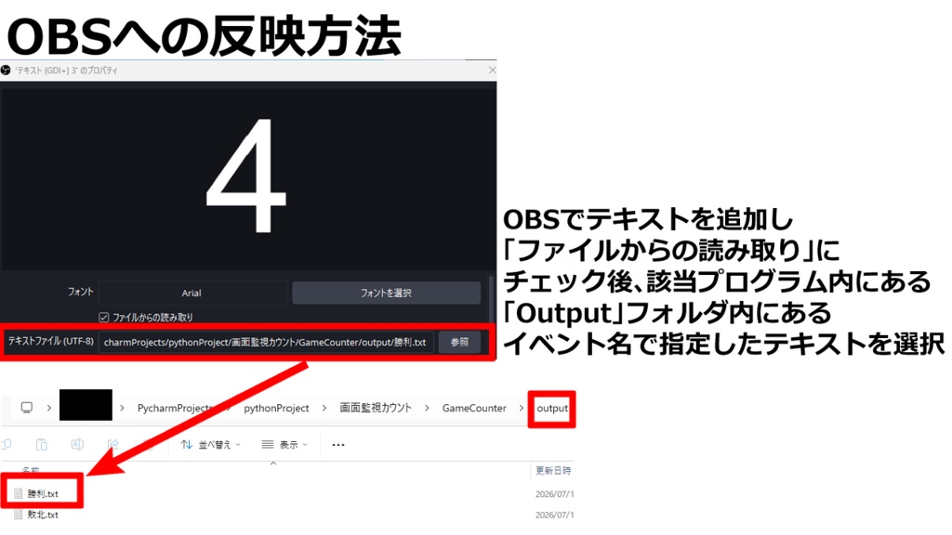Screen dimensions: 952x535
Task: Close the テキスト (GDI+) 3 properties dialog
Action: 492,71
